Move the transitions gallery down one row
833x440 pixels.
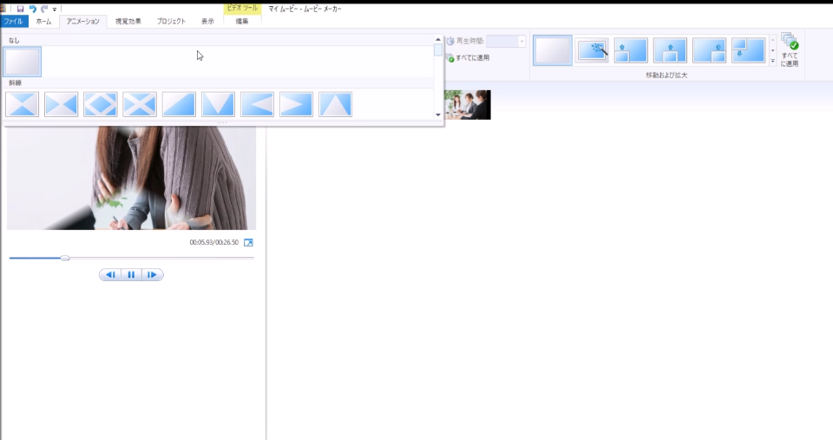(438, 115)
